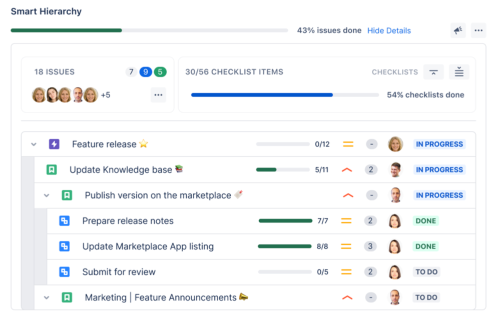The image size is (500, 315).
Task: Click Publish version on the marketplace title
Action: (158, 195)
